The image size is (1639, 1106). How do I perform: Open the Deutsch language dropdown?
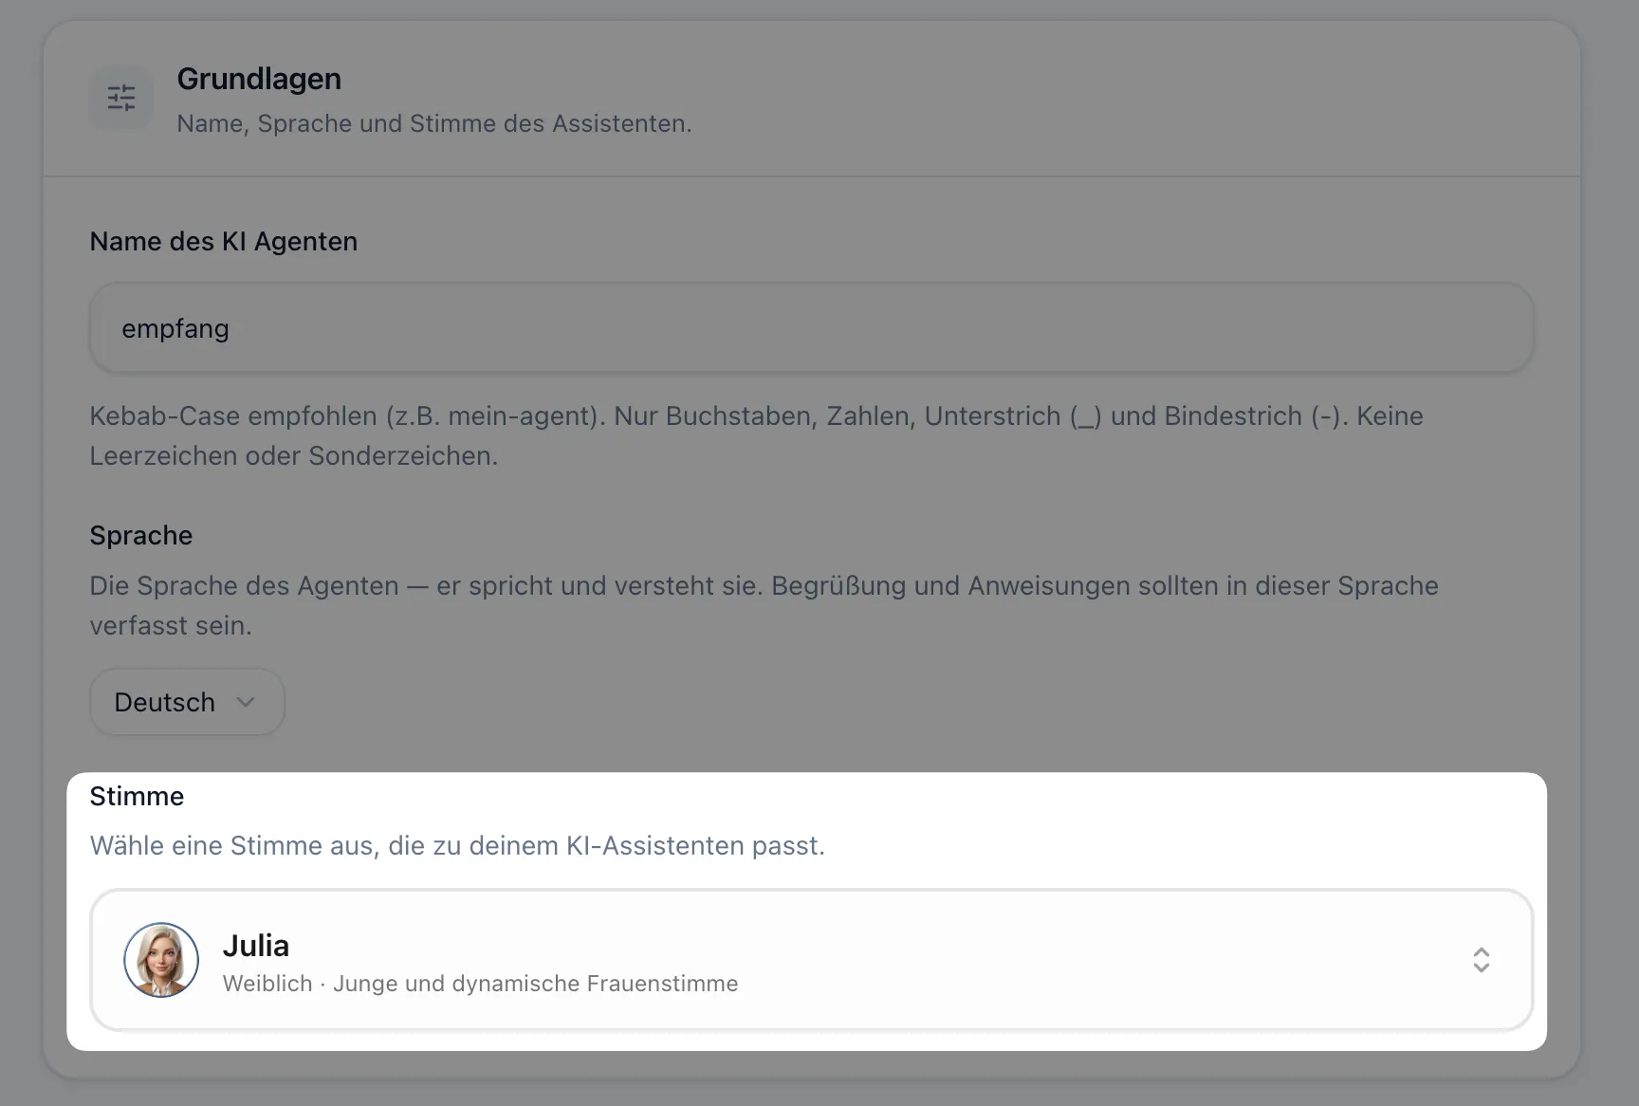(x=187, y=702)
